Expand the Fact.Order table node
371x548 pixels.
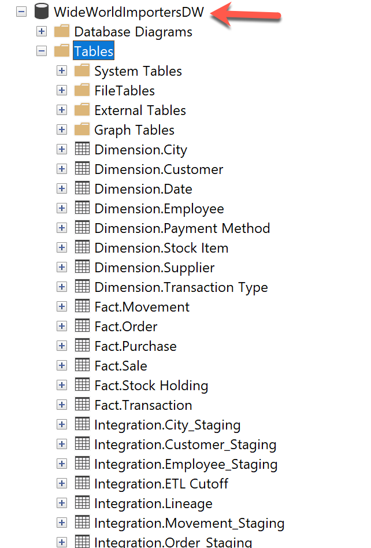click(x=62, y=327)
